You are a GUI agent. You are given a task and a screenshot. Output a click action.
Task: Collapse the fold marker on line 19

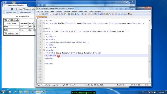coord(44,23)
